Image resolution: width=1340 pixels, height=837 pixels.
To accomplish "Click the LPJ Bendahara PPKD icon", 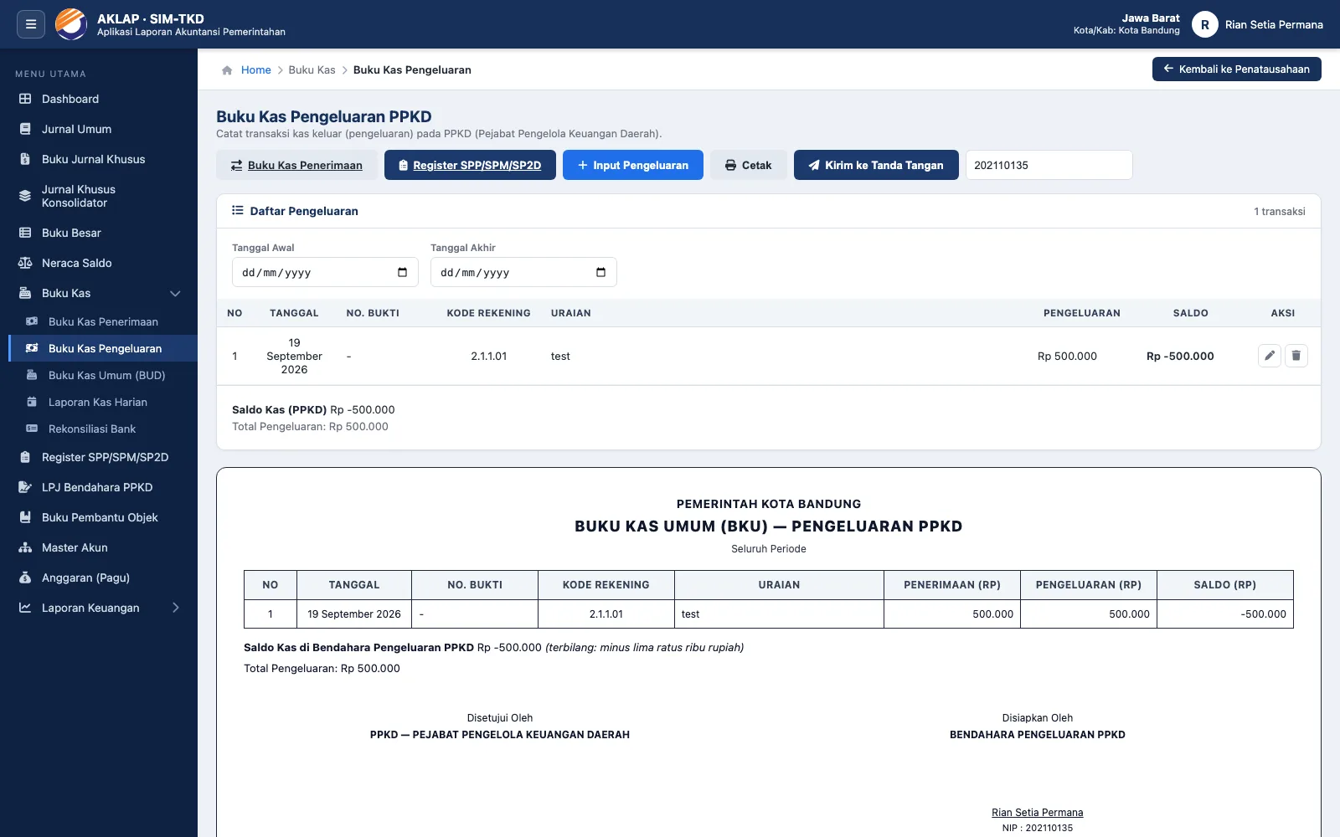I will click(25, 487).
